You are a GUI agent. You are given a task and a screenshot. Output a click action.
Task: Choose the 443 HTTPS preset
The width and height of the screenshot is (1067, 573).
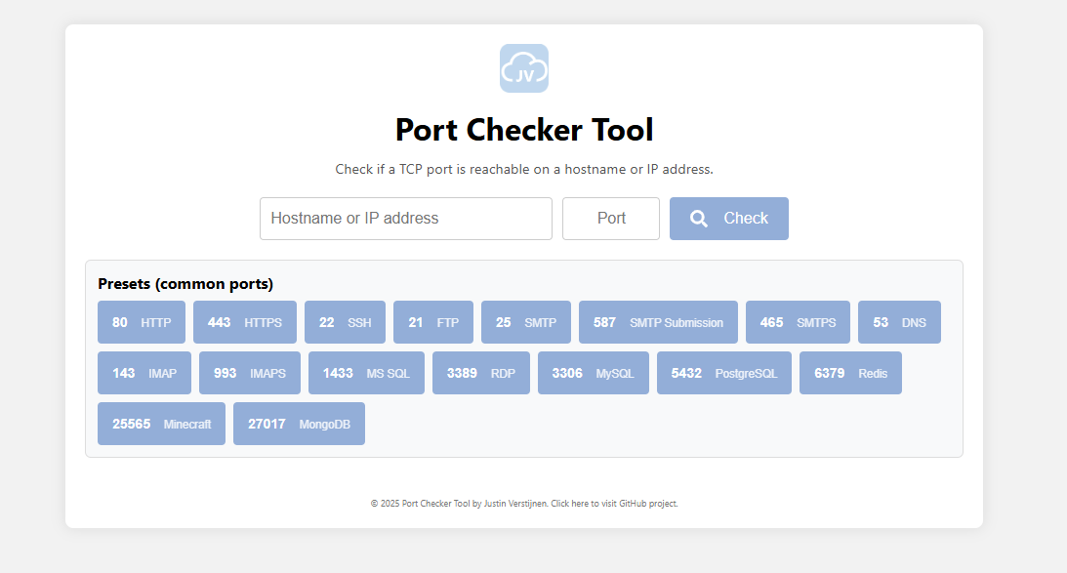[245, 322]
